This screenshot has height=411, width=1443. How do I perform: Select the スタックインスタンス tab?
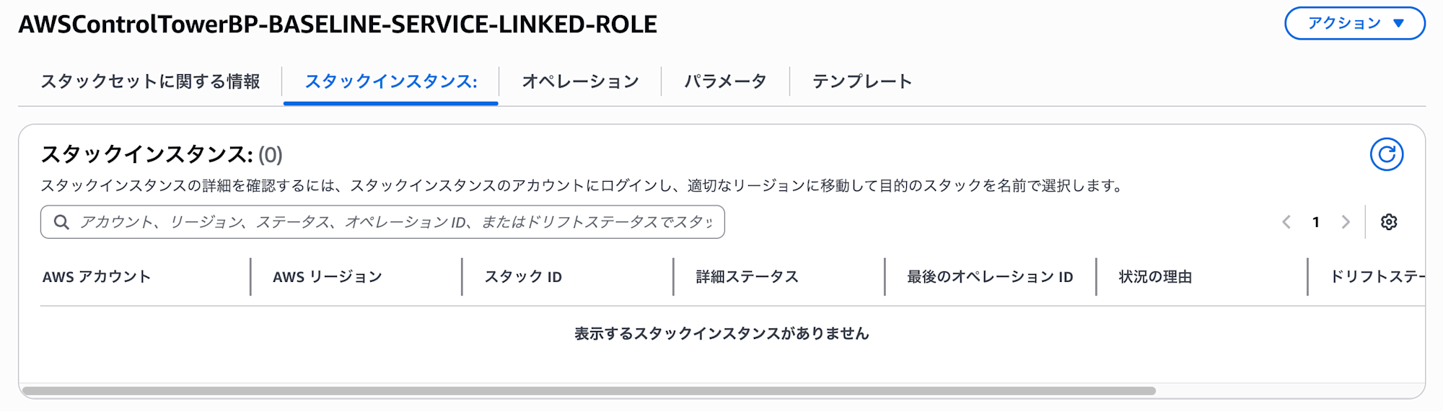pyautogui.click(x=390, y=81)
